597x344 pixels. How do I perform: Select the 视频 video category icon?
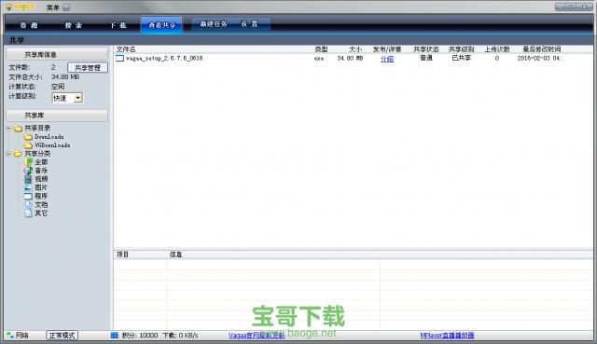point(29,179)
